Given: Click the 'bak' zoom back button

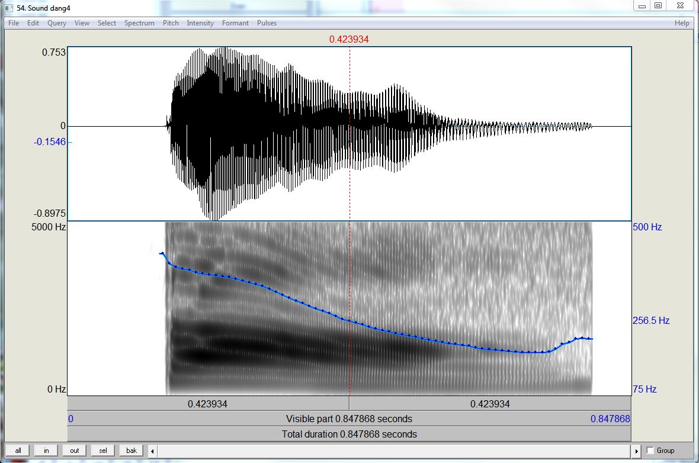Looking at the screenshot, I should [132, 451].
